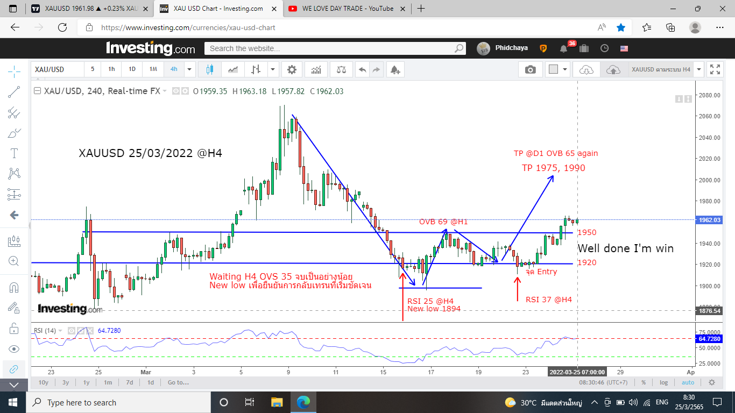Image resolution: width=735 pixels, height=413 pixels.
Task: Switch to the 1D interval
Action: [x=132, y=69]
